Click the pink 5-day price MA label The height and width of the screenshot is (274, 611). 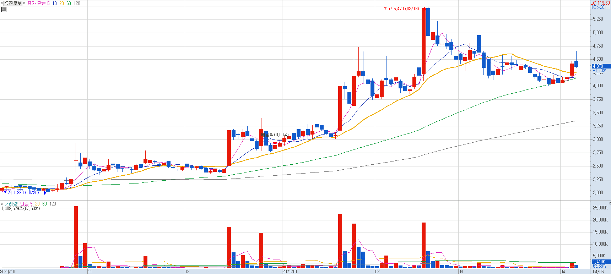coord(49,3)
